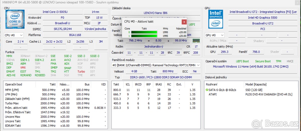Click the module Takt field 800 MHz
Screen dimensions: 301x131
coord(168,71)
